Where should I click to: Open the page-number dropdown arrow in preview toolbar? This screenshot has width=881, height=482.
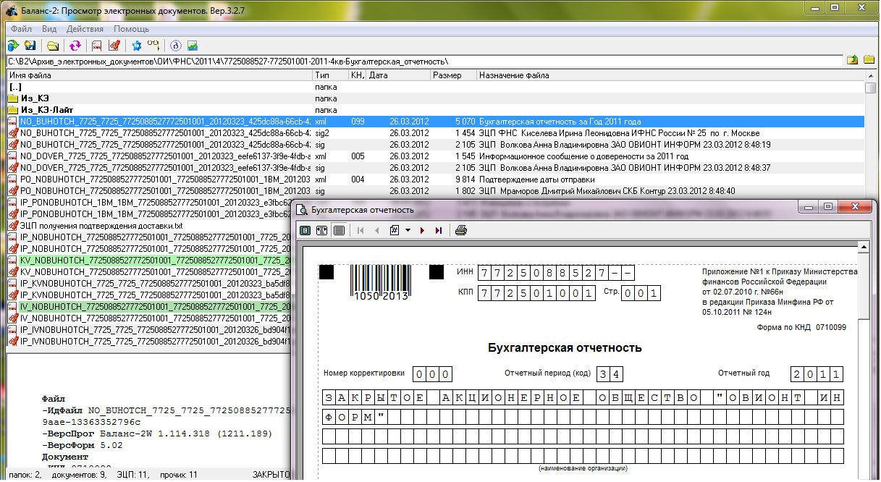click(x=408, y=231)
